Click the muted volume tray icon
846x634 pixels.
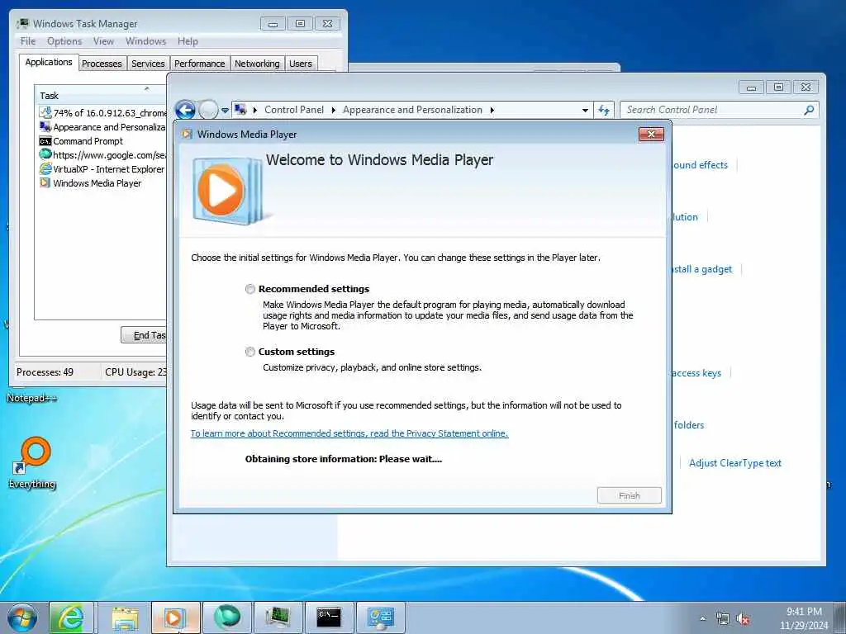point(743,619)
